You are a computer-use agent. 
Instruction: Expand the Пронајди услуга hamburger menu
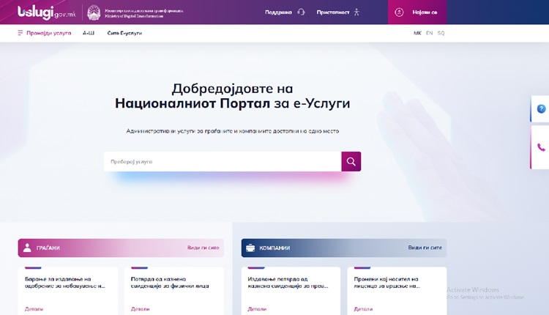(x=20, y=33)
